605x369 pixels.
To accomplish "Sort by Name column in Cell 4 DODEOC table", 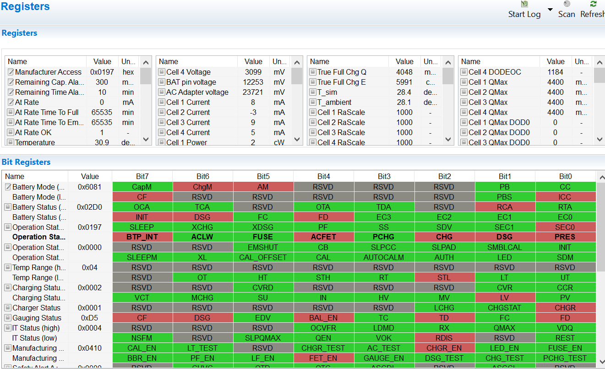I will click(499, 61).
